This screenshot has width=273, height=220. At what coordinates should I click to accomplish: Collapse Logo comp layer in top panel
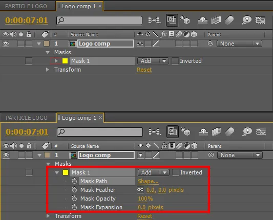coord(39,43)
